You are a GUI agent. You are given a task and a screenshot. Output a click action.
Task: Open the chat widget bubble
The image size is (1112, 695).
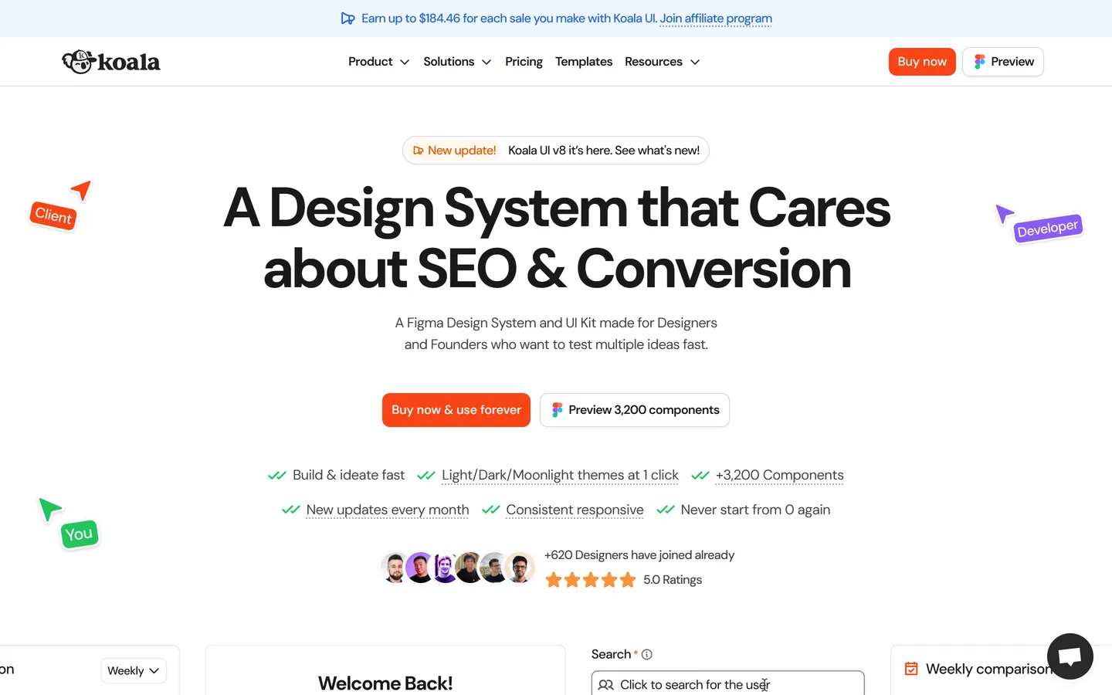pyautogui.click(x=1070, y=656)
